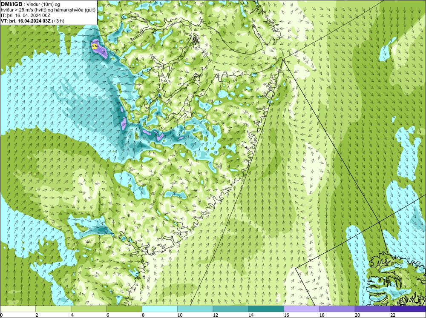Click the 'Vindur (10m) og' text
The height and width of the screenshot is (318, 426).
click(x=43, y=5)
